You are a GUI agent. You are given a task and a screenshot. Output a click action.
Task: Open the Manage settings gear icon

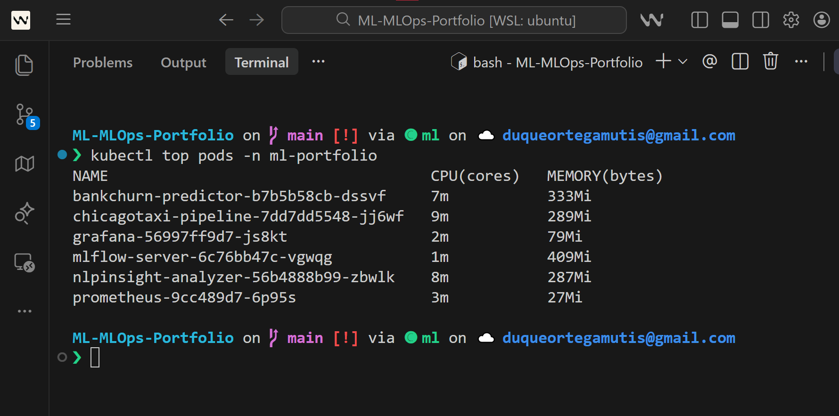(x=791, y=20)
